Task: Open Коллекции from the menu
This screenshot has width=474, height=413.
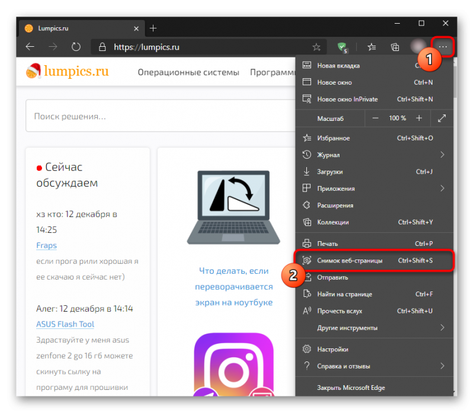Action: [x=374, y=222]
